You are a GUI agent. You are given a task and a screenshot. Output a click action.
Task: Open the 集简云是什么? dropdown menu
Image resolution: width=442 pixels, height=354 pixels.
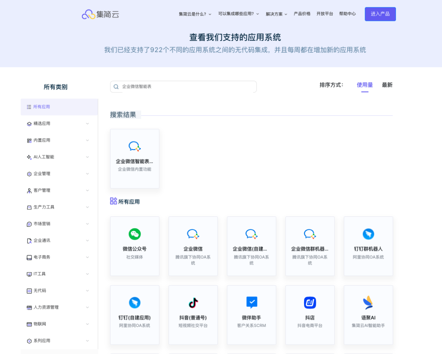pyautogui.click(x=195, y=14)
